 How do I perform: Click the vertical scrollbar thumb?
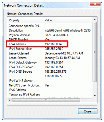(x=95, y=52)
